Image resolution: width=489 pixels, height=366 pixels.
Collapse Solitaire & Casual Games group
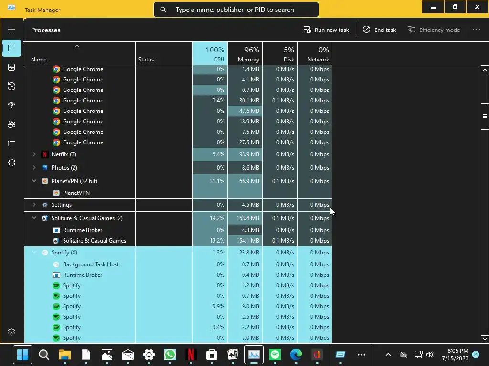tap(34, 218)
